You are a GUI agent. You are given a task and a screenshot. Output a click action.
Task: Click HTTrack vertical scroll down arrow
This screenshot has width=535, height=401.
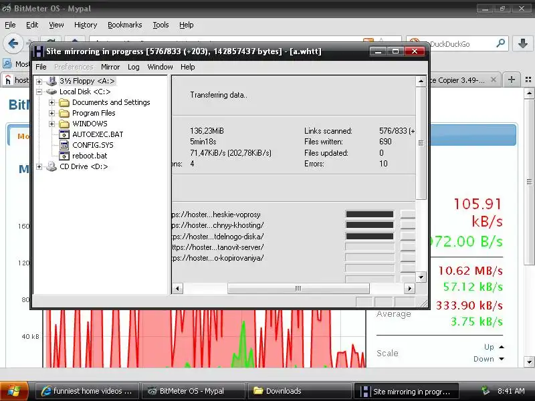click(x=421, y=277)
